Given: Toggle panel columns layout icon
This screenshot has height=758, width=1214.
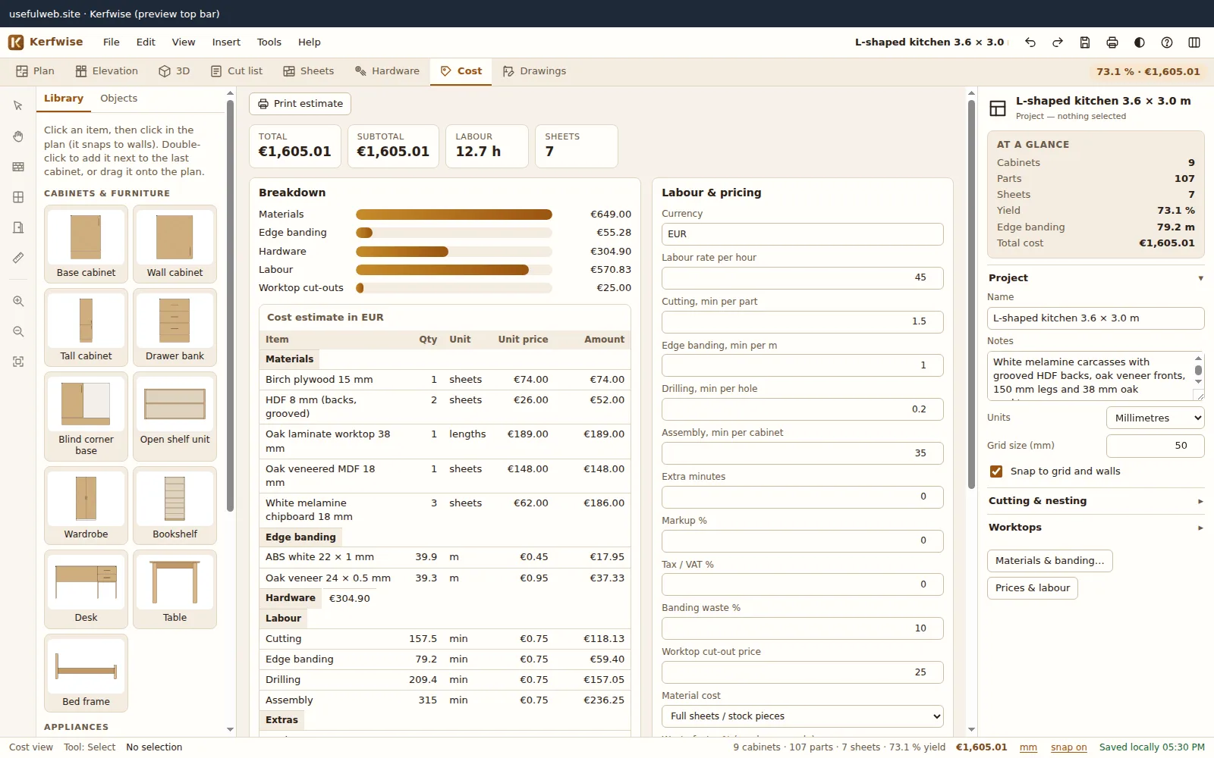Looking at the screenshot, I should [x=1194, y=42].
